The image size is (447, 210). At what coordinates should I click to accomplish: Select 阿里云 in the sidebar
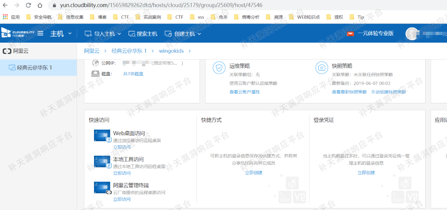tap(16, 51)
